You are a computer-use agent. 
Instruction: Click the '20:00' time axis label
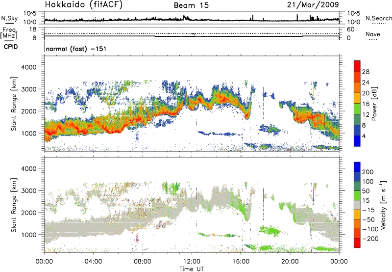pyautogui.click(x=290, y=262)
